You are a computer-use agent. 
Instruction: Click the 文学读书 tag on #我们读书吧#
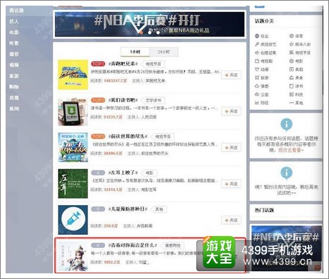click(x=153, y=100)
